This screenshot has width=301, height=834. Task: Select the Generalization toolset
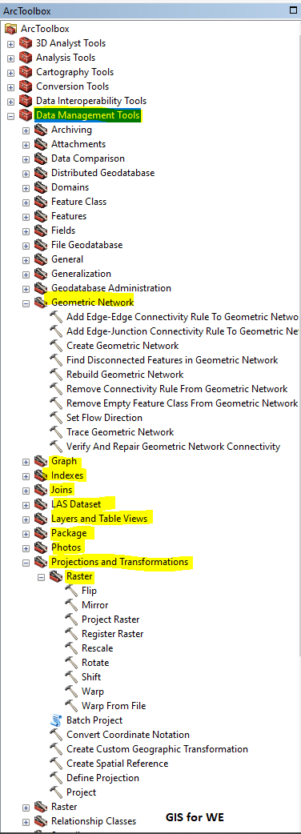click(82, 274)
